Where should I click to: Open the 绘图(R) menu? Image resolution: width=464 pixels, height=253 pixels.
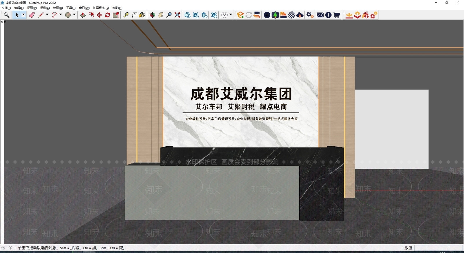coord(58,8)
